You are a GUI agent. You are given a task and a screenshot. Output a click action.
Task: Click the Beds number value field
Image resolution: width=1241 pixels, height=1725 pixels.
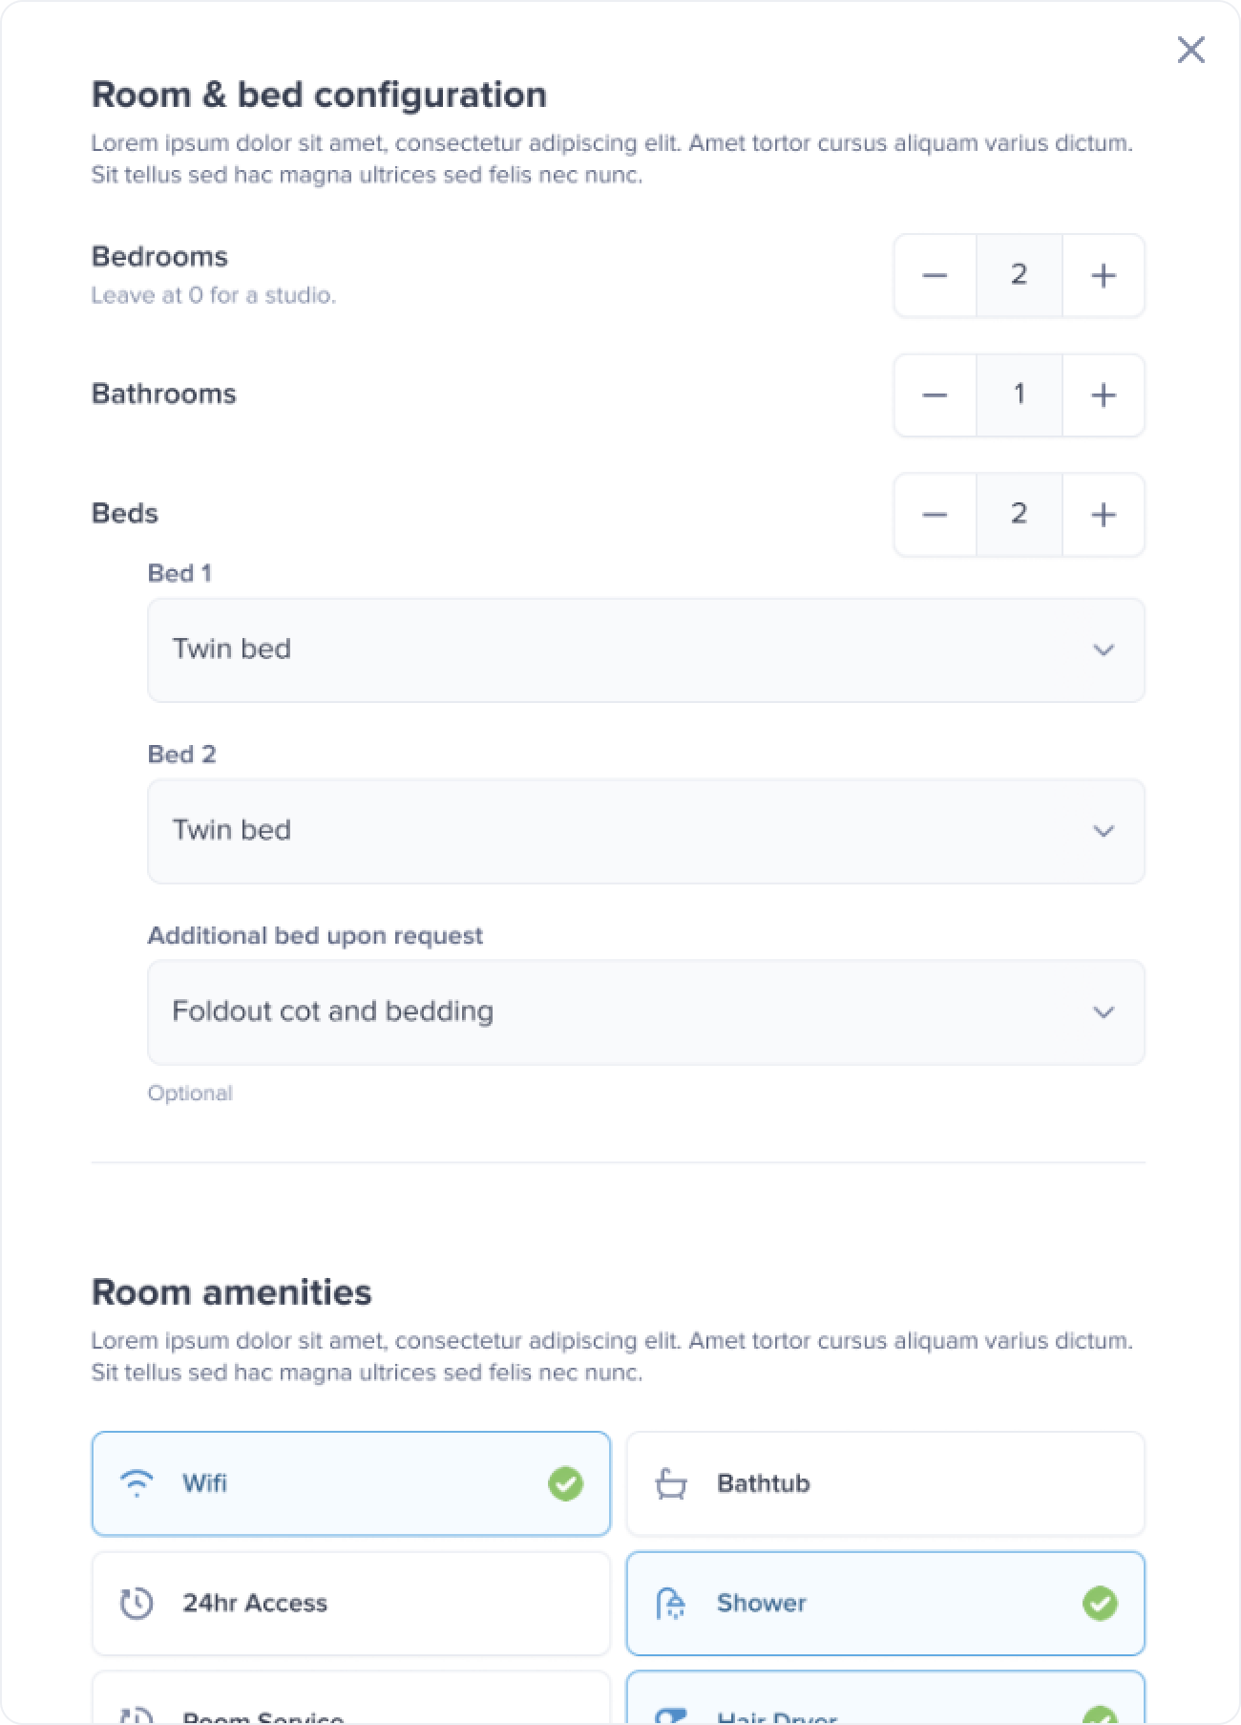click(x=1019, y=515)
